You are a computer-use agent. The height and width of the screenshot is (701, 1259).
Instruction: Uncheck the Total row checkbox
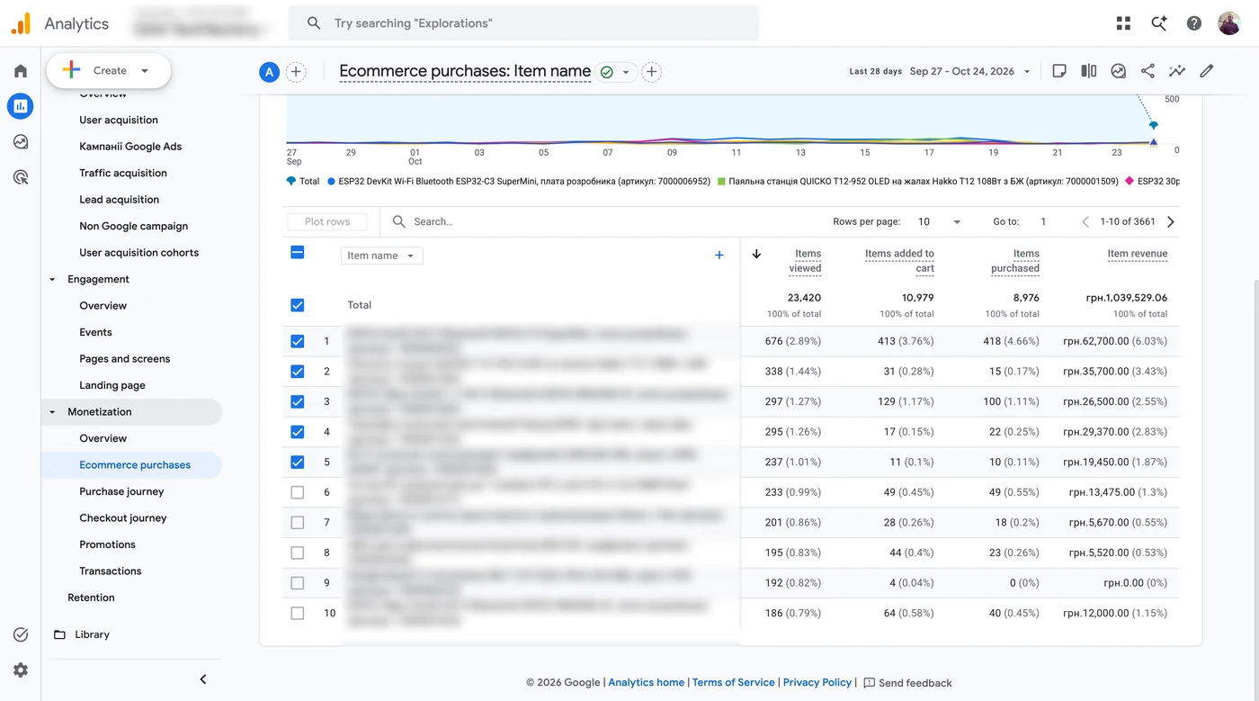pos(298,305)
